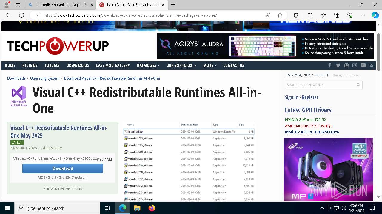Open the CASE MOD GALLERY menu item
The image size is (382, 214).
coord(113,65)
